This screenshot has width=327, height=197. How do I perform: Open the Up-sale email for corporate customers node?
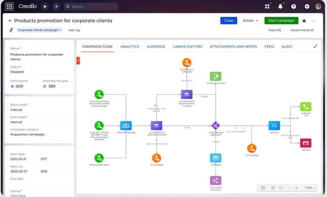click(156, 126)
